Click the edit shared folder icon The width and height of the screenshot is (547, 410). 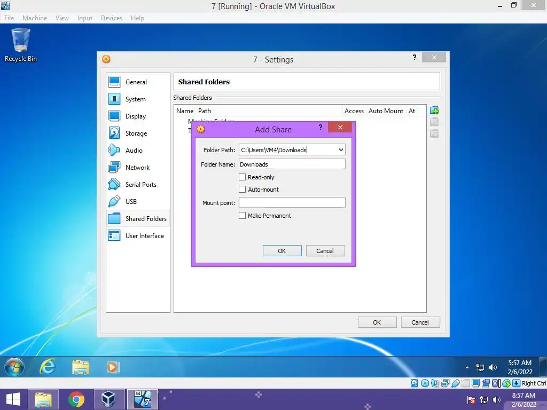[x=434, y=122]
